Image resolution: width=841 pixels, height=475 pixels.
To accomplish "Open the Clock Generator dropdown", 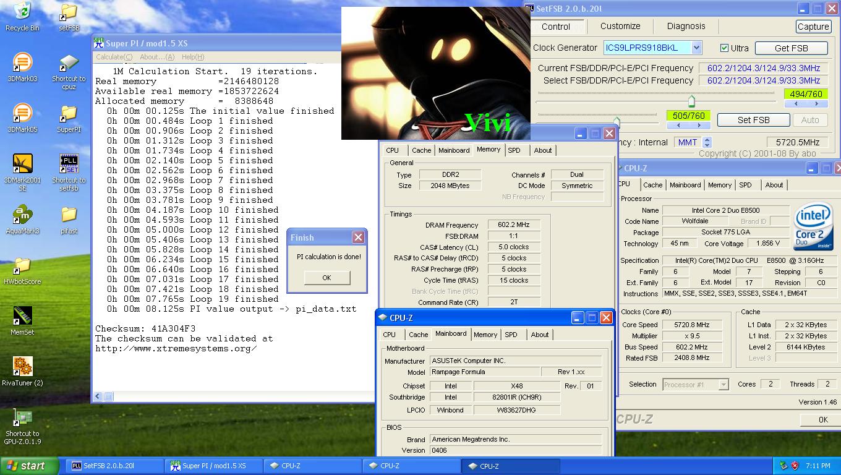I will 696,48.
